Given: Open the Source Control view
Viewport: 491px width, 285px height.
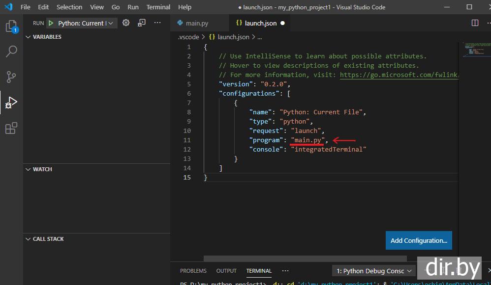Looking at the screenshot, I should tap(11, 77).
